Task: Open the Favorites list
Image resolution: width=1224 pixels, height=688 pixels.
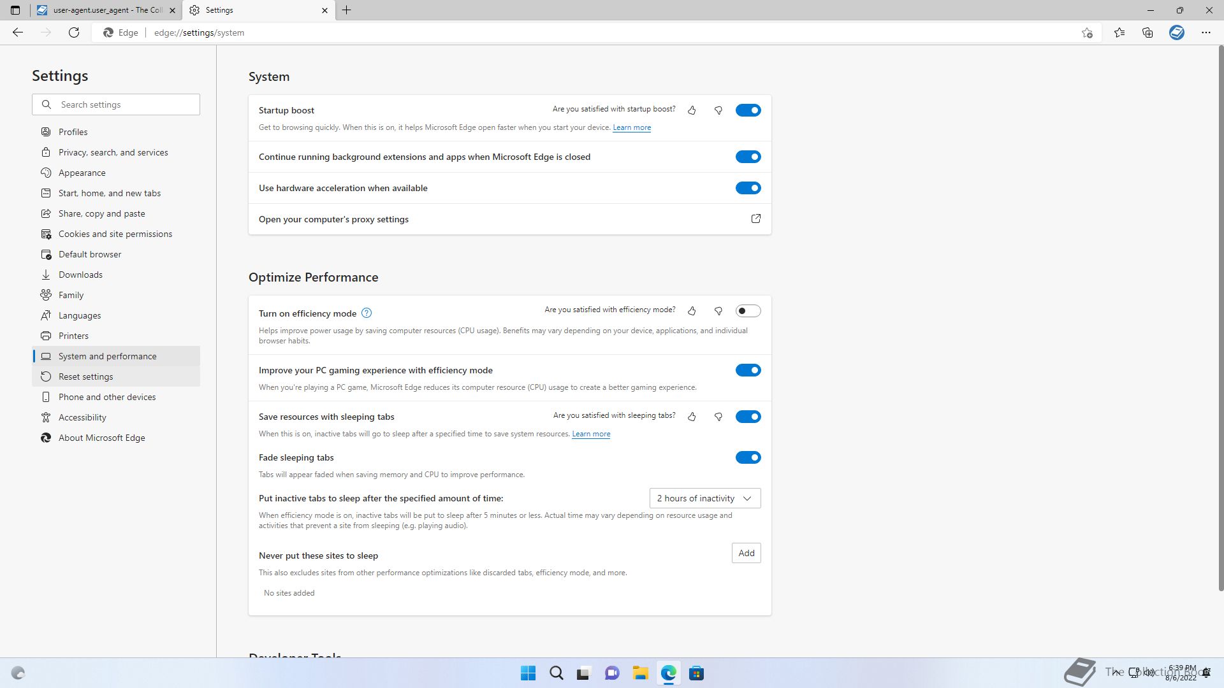Action: point(1119,32)
